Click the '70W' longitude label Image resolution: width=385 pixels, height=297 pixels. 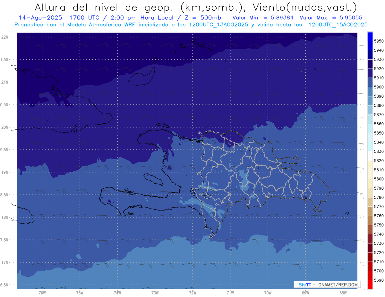coord(268,292)
